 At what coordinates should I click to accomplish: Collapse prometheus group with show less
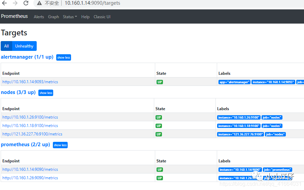pos(60,145)
